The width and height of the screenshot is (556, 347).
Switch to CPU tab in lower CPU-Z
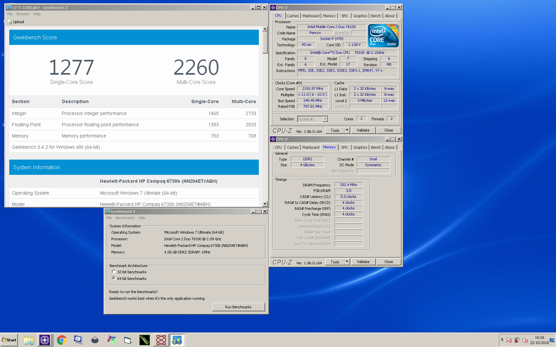278,147
